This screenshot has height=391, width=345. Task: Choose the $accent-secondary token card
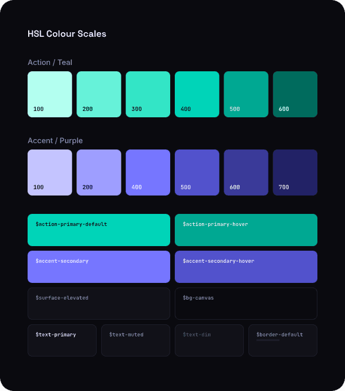click(x=99, y=267)
